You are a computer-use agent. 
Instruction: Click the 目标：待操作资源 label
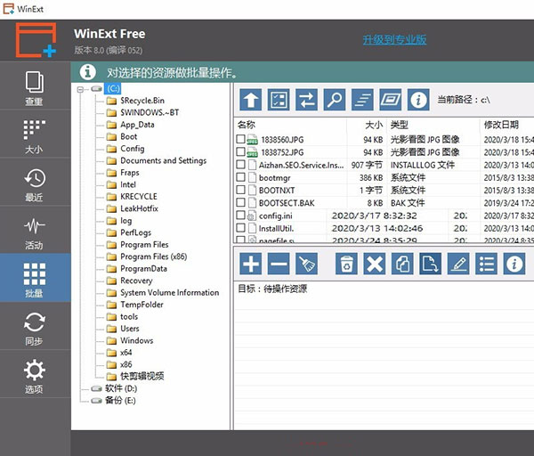point(272,289)
